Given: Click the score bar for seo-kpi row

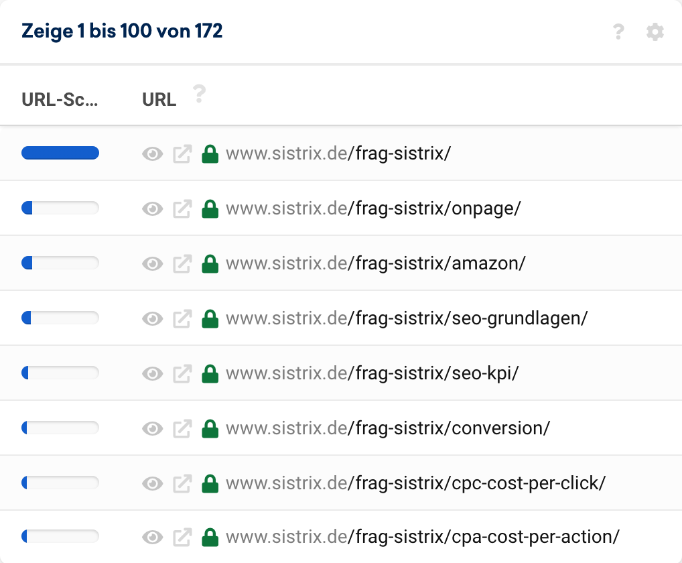Looking at the screenshot, I should click(x=60, y=373).
